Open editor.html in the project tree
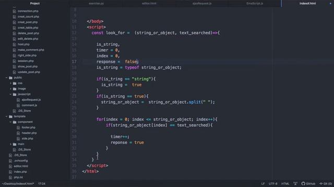The height and width of the screenshot is (187, 334). tap(21, 166)
